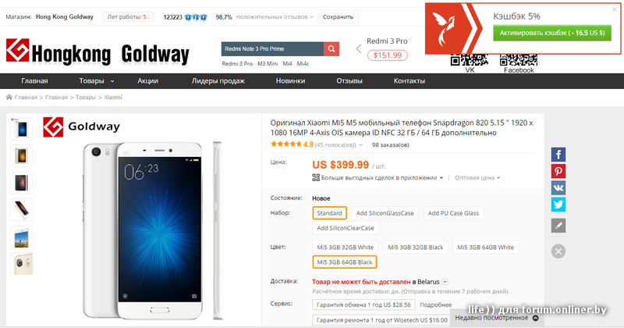This screenshot has height=328, width=624.
Task: Pin the product via the Pinterest icon
Action: click(558, 171)
